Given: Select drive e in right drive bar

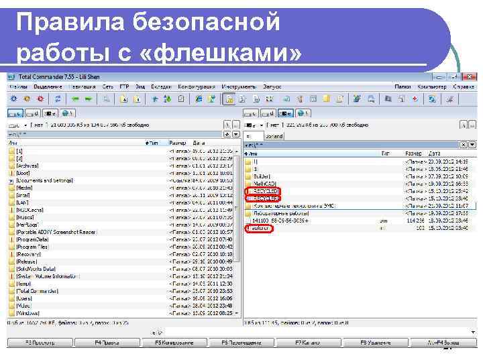Looking at the screenshot, I should [286, 113].
